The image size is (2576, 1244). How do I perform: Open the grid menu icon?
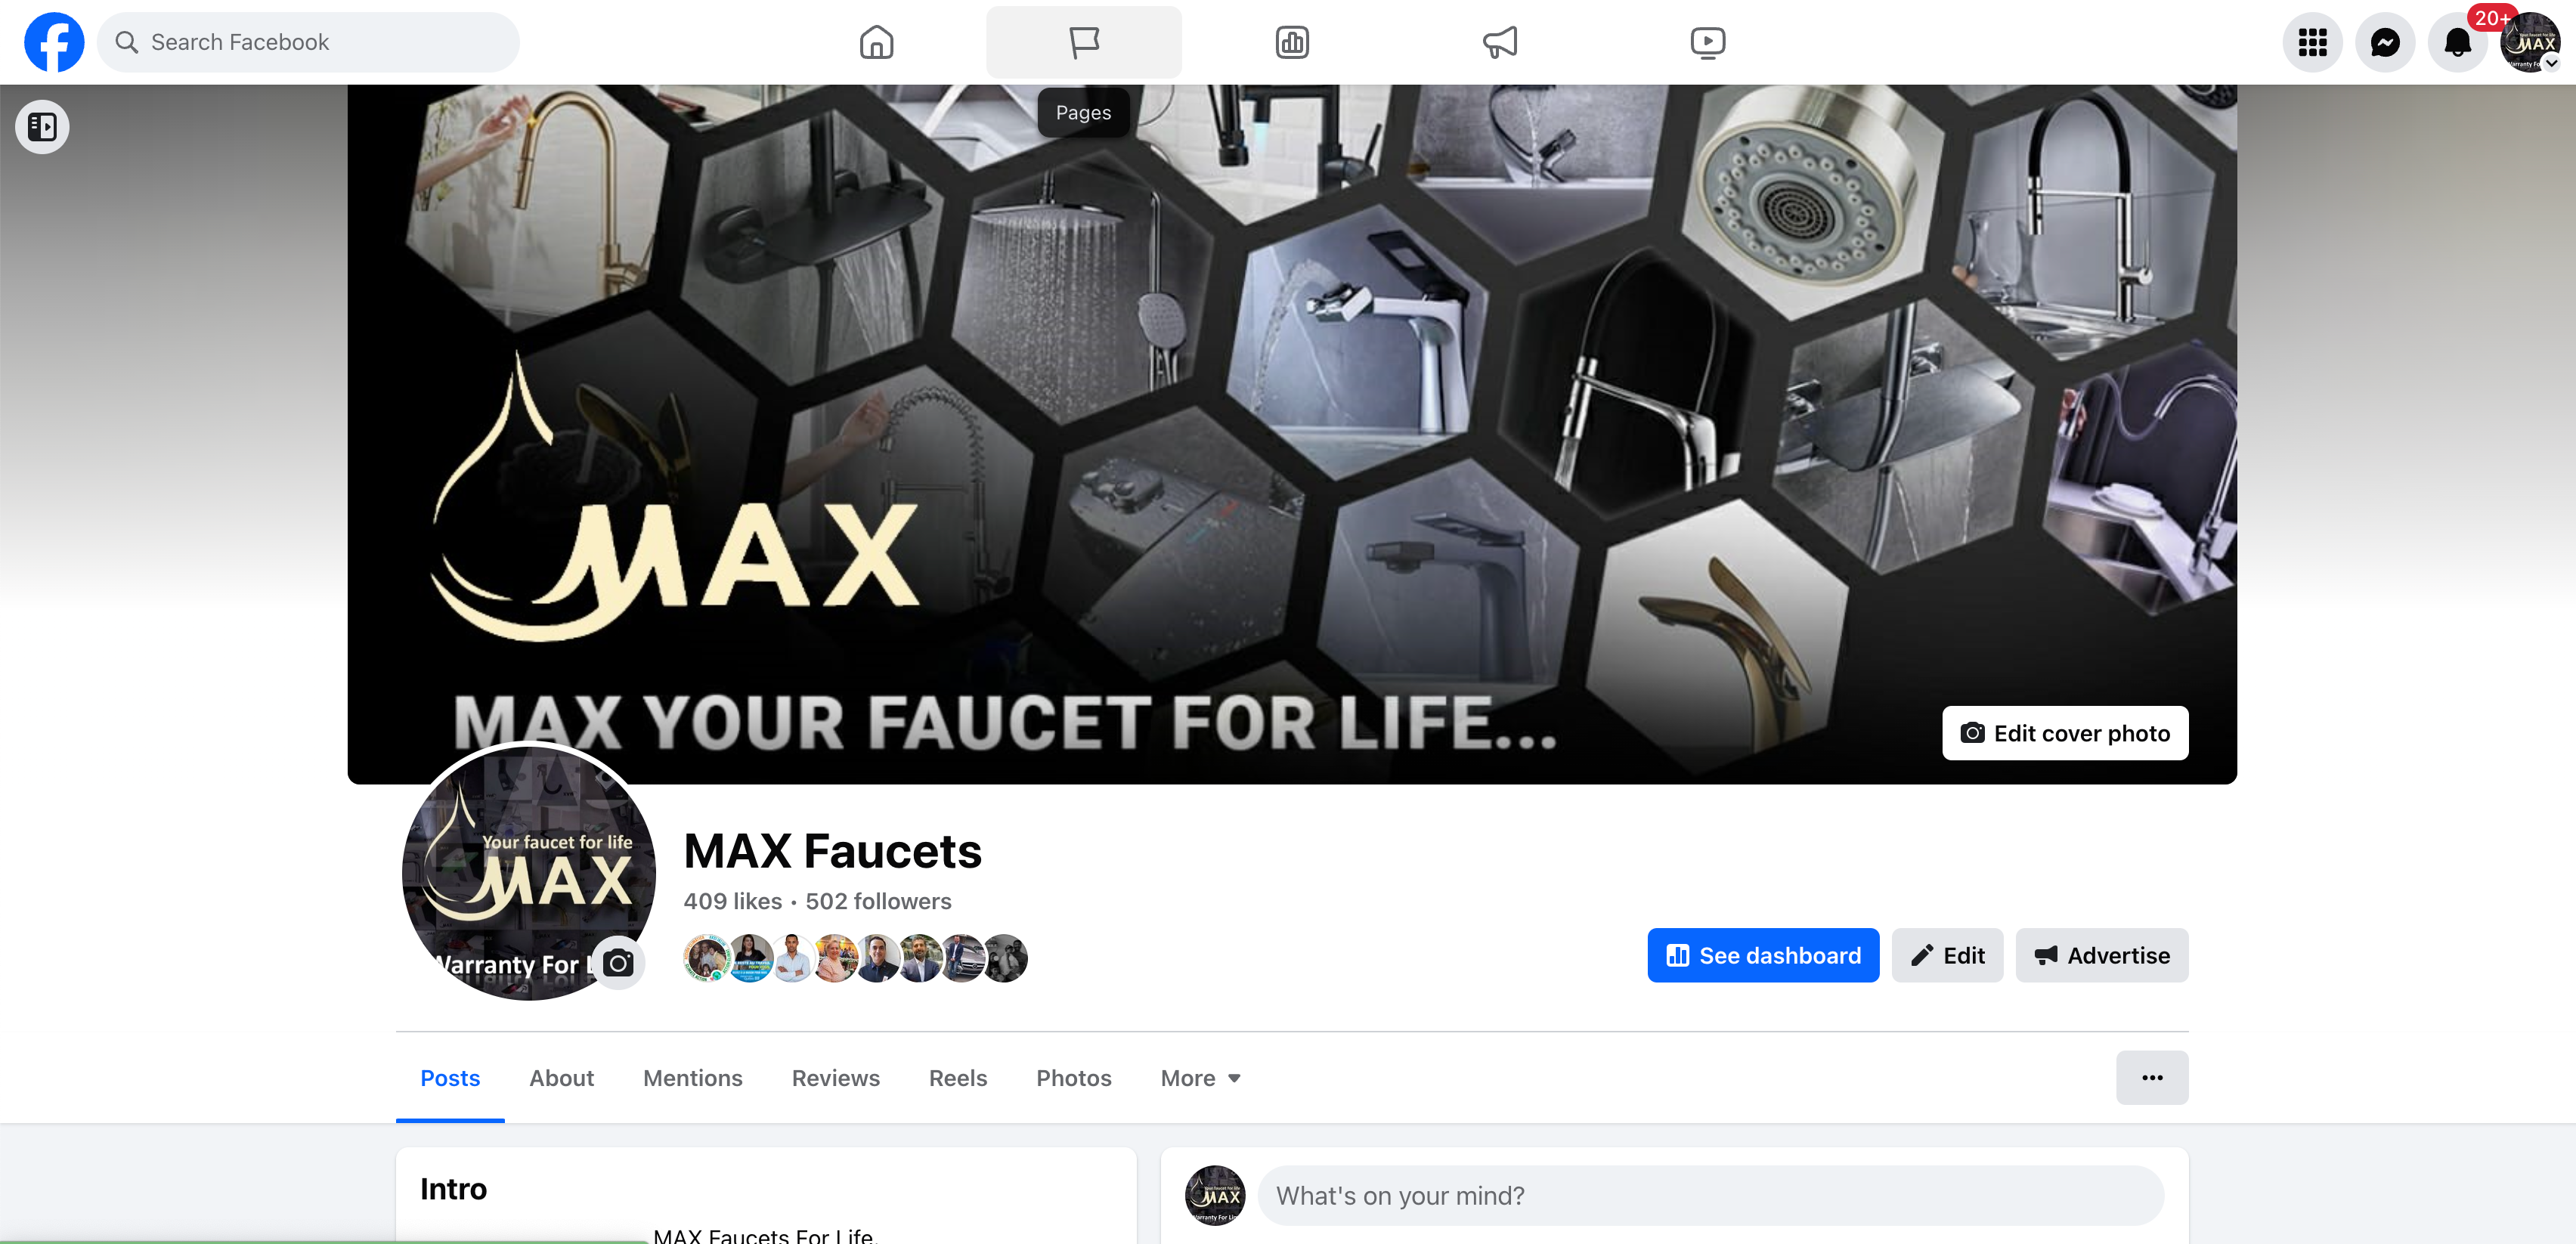pos(2312,42)
